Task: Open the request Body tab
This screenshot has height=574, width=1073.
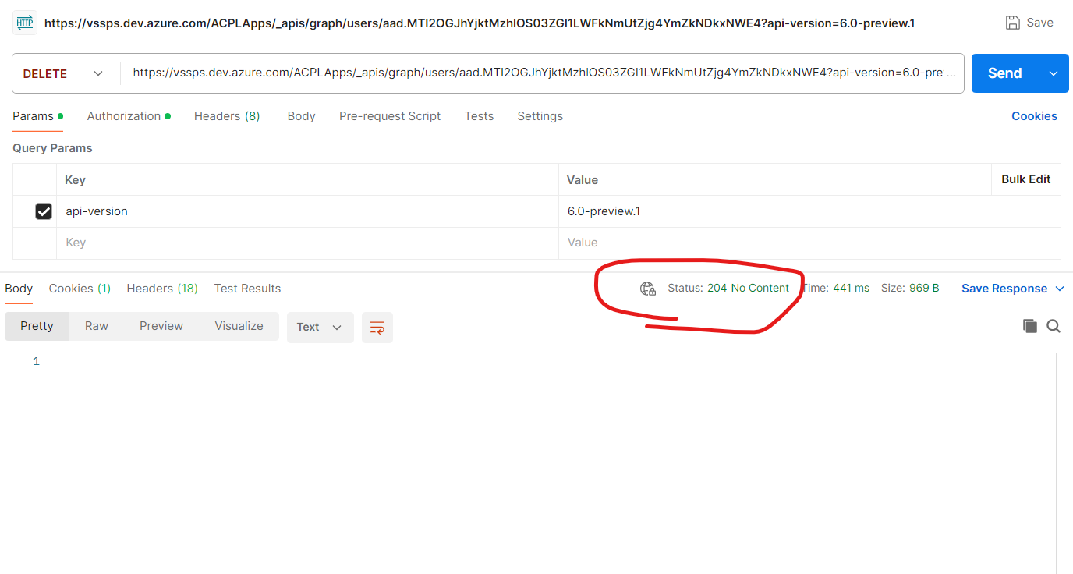Action: pos(301,116)
